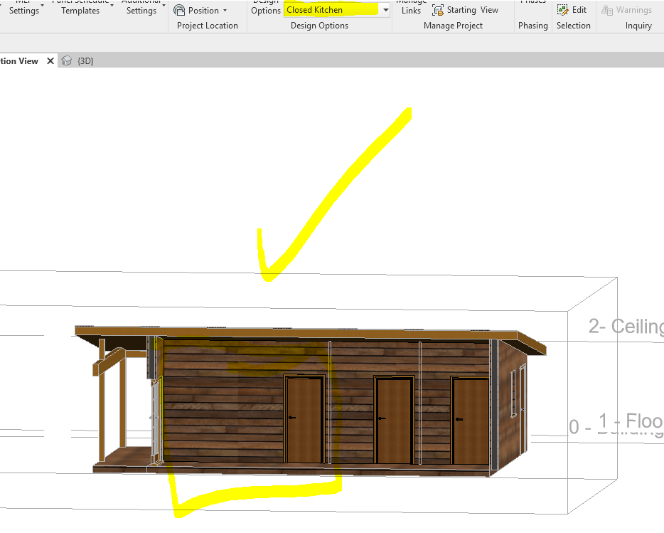Close the tion View tab
Image resolution: width=664 pixels, height=533 pixels.
pos(50,61)
